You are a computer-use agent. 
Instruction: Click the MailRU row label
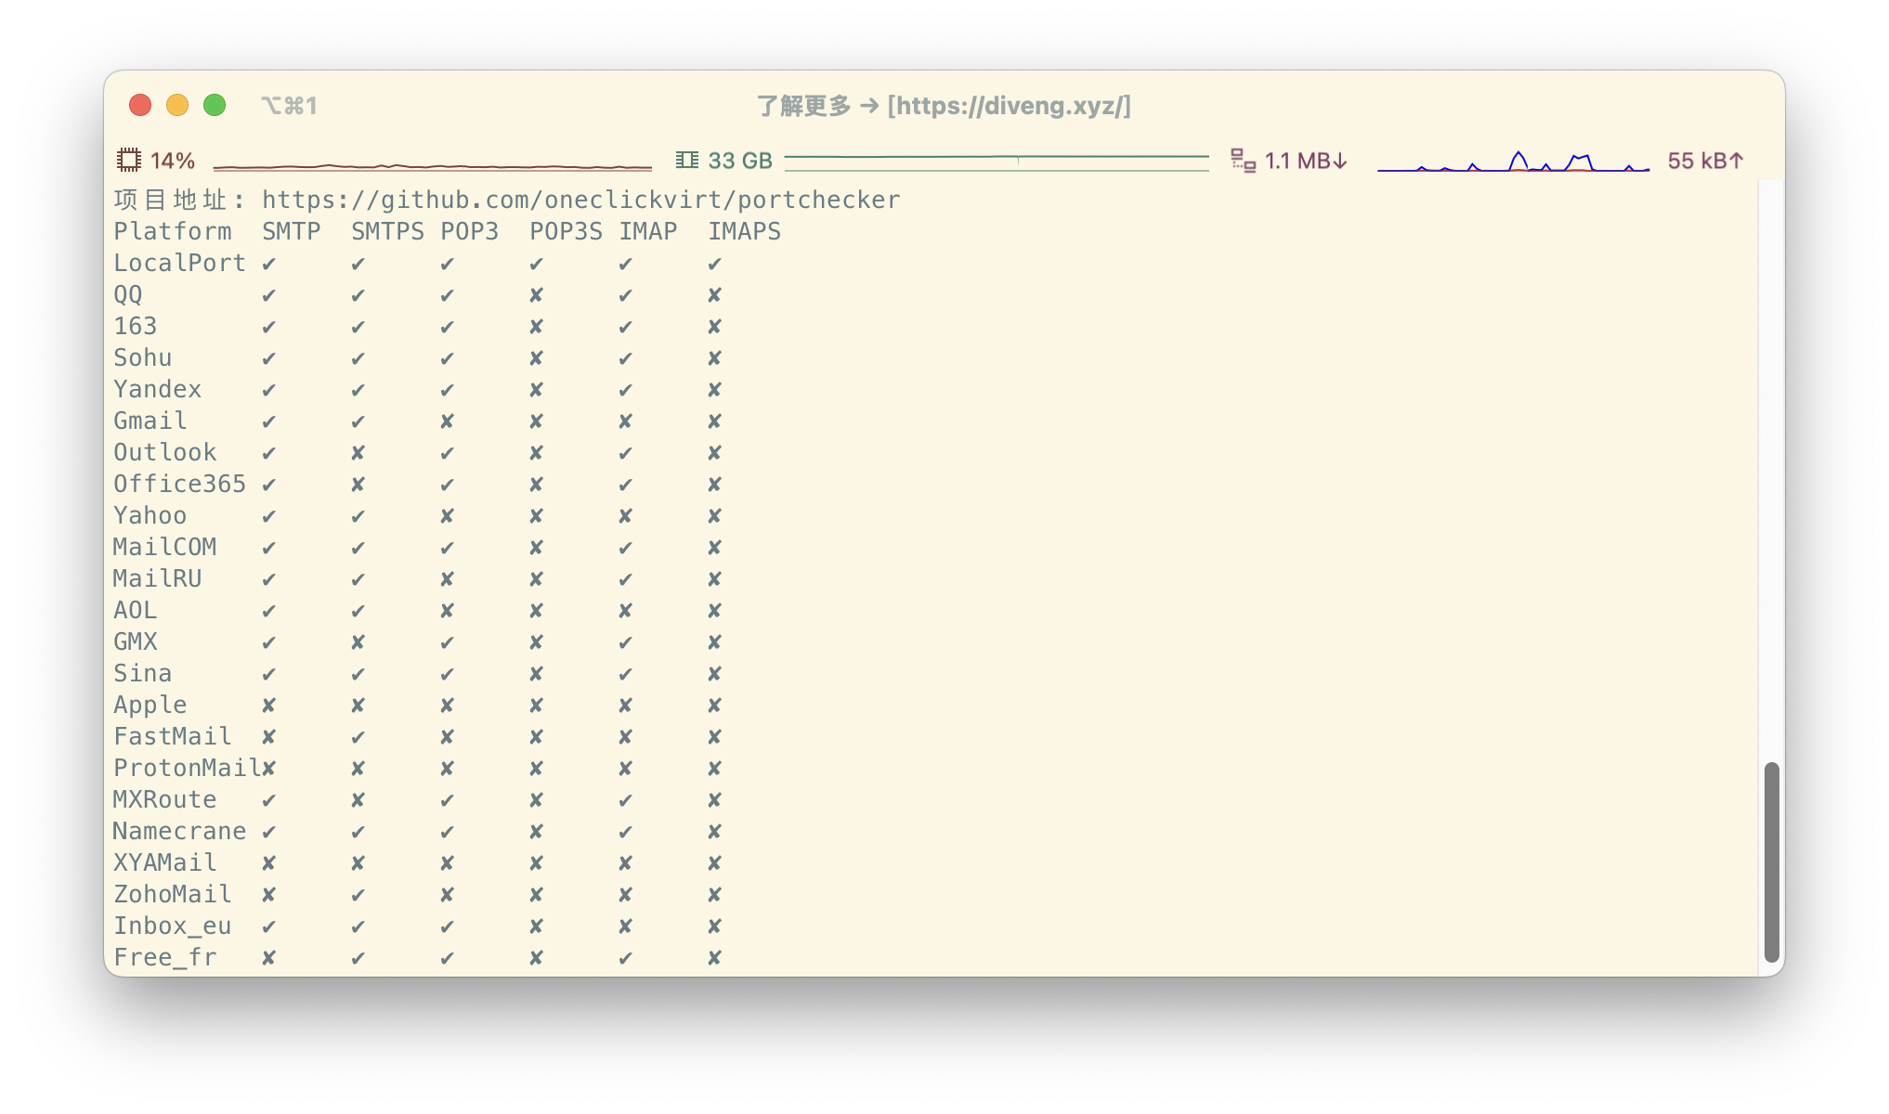158,578
